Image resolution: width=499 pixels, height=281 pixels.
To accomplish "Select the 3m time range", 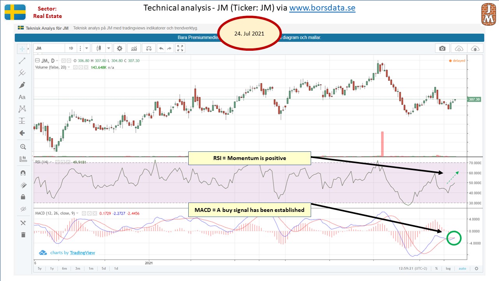I will [78, 269].
